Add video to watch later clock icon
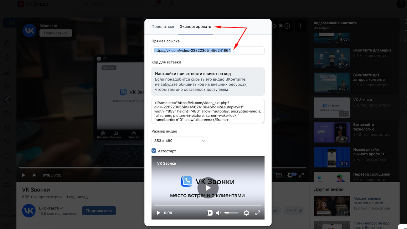The image size is (407, 229). 287,26
